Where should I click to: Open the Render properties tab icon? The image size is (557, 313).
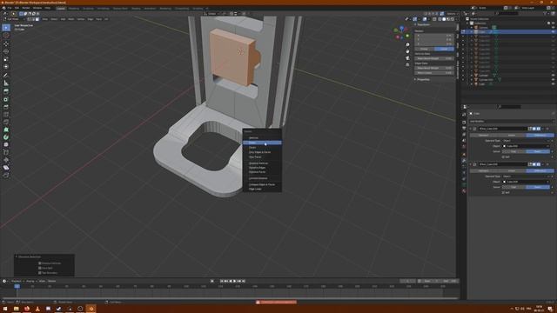coord(464,122)
